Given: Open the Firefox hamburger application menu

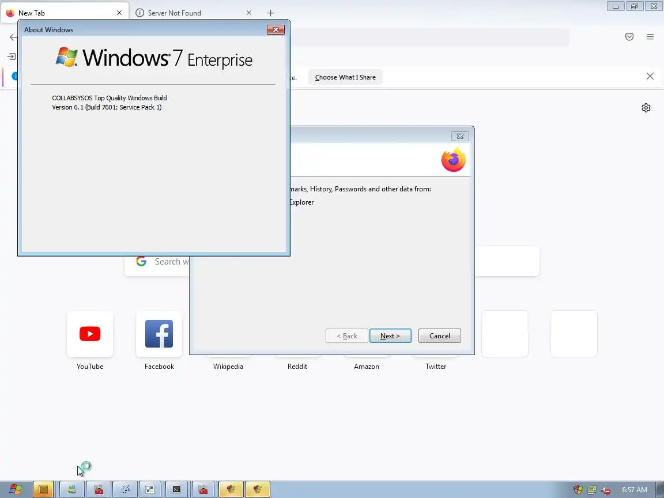Looking at the screenshot, I should click(650, 37).
